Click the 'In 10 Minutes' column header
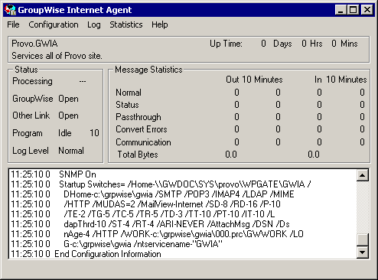Screen dimensions: 378x280 pos(341,80)
